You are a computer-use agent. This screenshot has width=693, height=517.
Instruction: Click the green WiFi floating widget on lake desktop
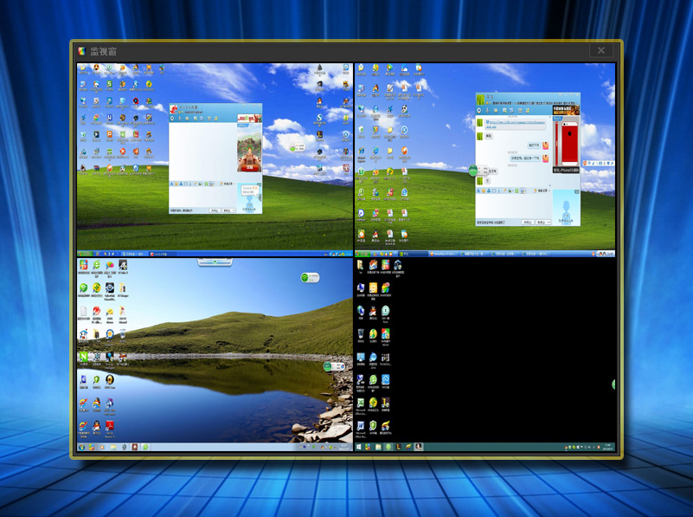click(x=310, y=277)
